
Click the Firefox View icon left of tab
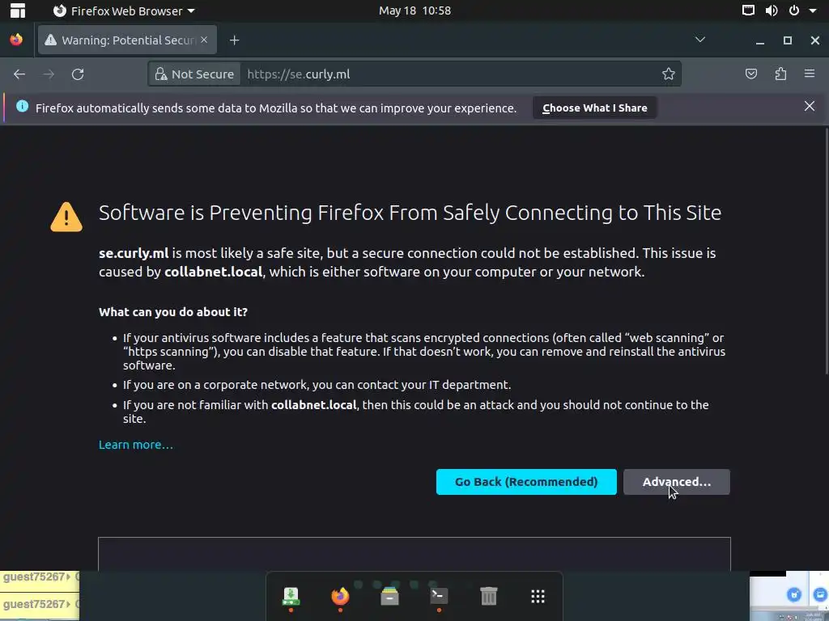[x=16, y=40]
